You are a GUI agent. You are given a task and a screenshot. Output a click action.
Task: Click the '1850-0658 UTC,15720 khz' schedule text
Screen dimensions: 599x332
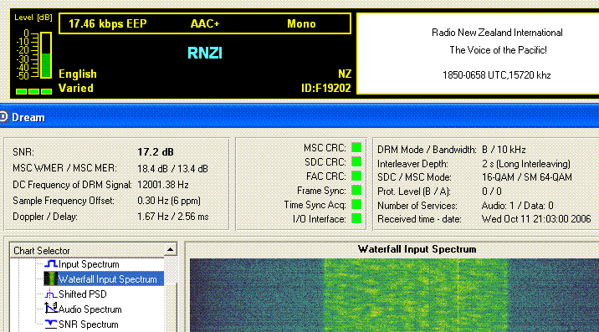click(x=497, y=75)
